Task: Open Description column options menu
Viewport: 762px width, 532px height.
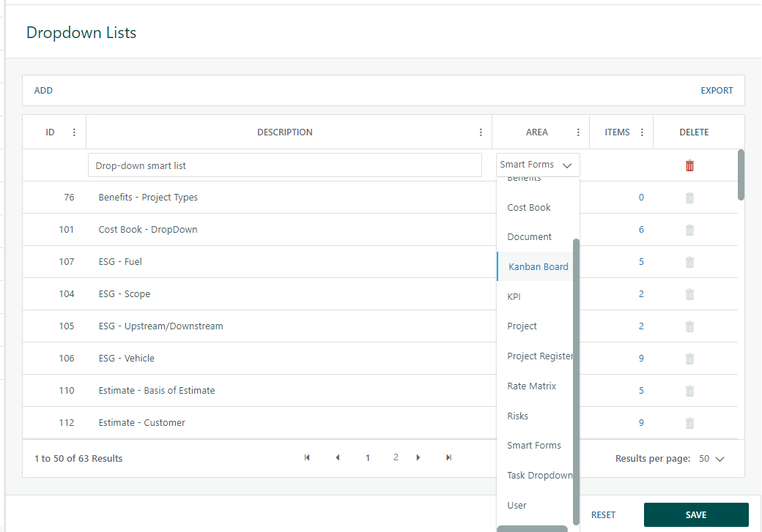Action: point(481,132)
